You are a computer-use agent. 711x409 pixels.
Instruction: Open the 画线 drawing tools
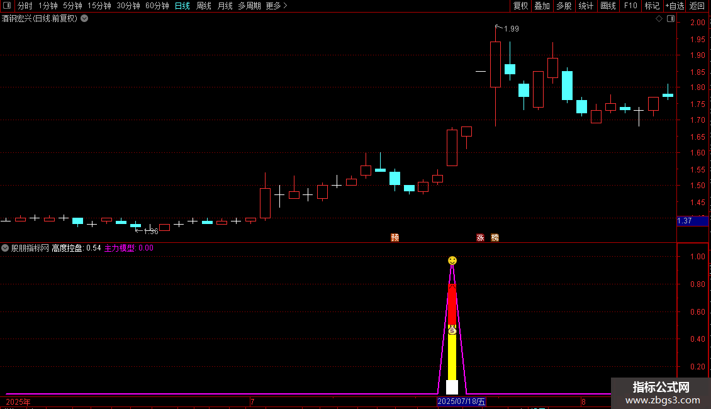(x=608, y=6)
